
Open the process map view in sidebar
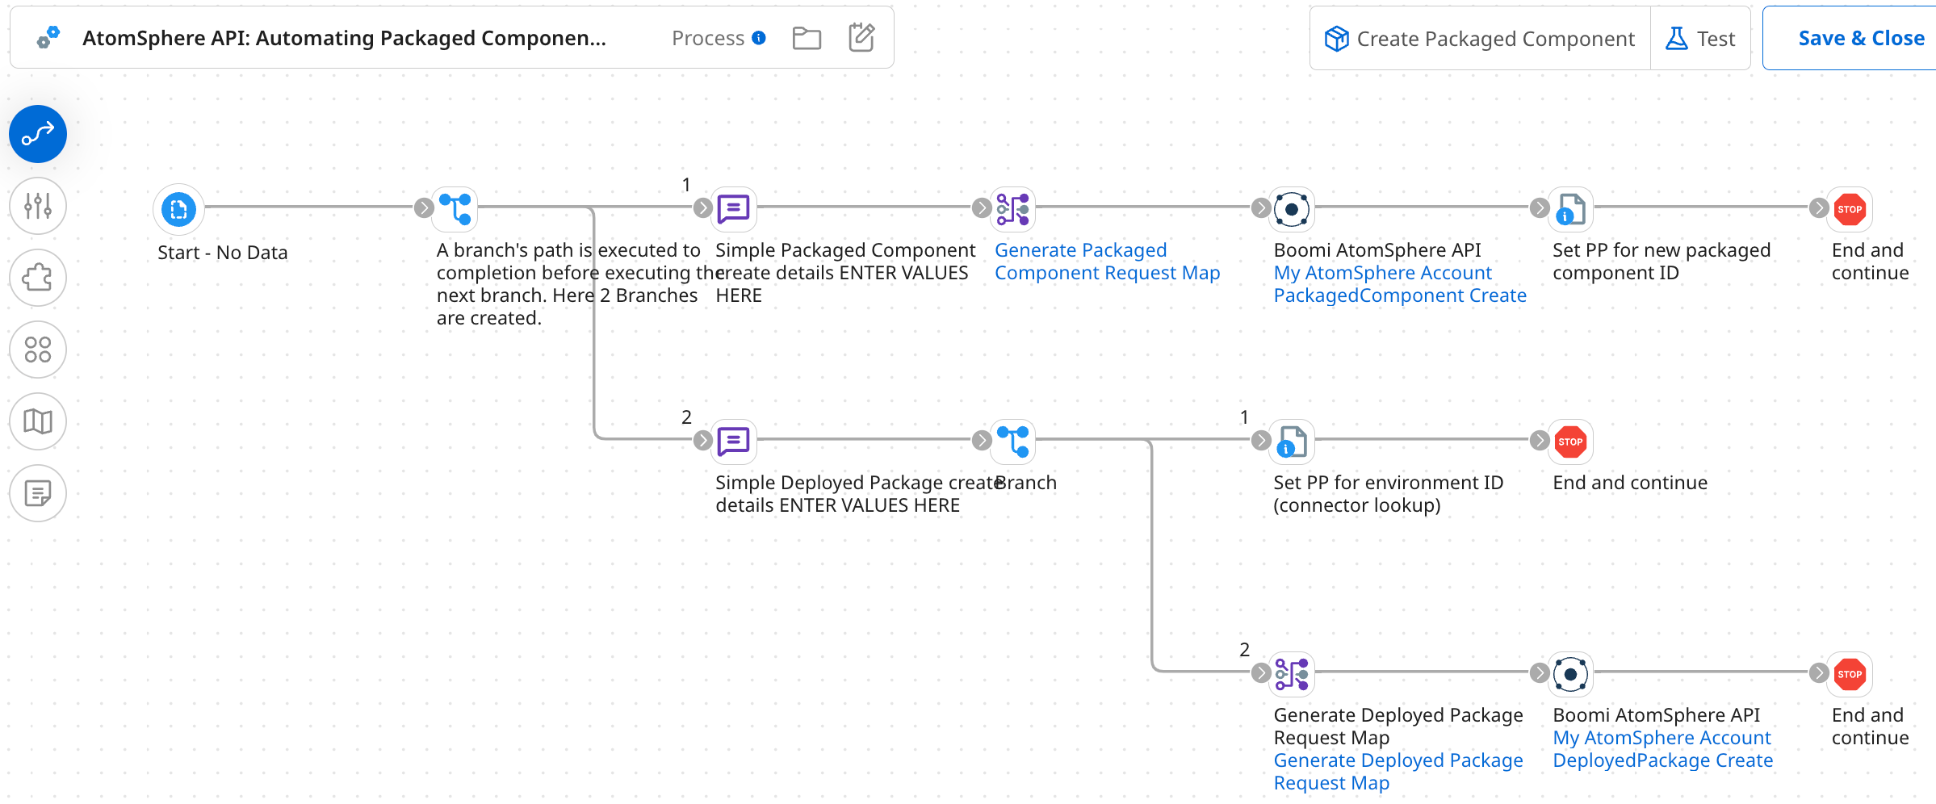click(x=37, y=421)
